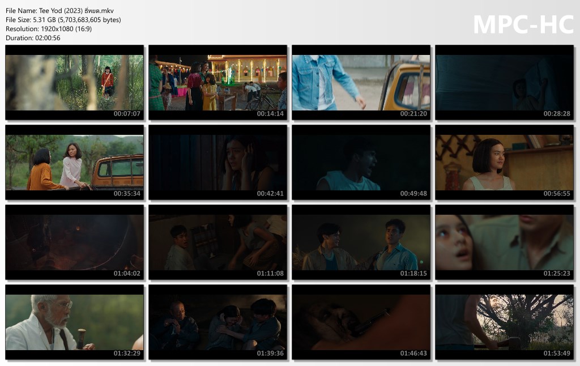This screenshot has height=366, width=580.
Task: Open the tree silhouette thumbnail at 01:53:49
Action: (x=504, y=322)
